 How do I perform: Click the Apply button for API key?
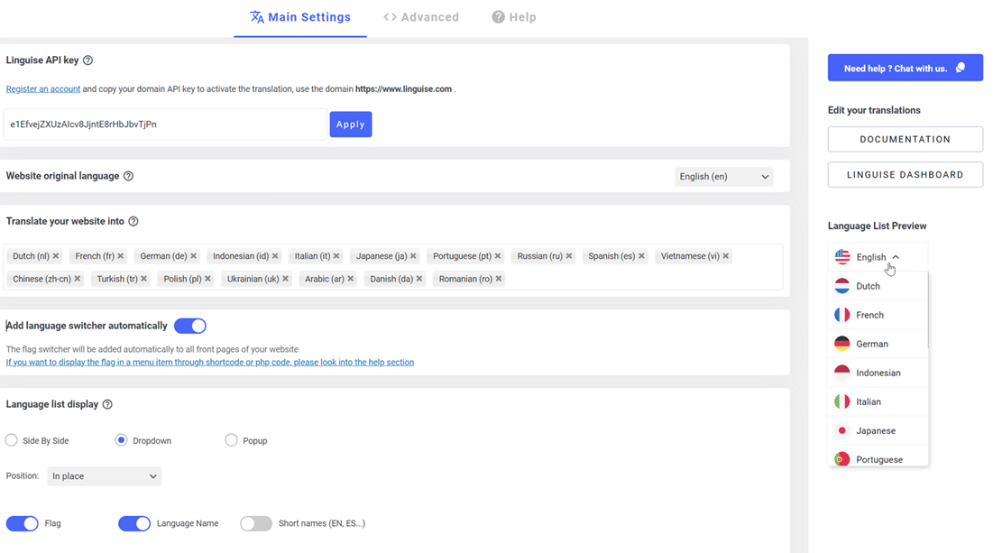tap(351, 124)
